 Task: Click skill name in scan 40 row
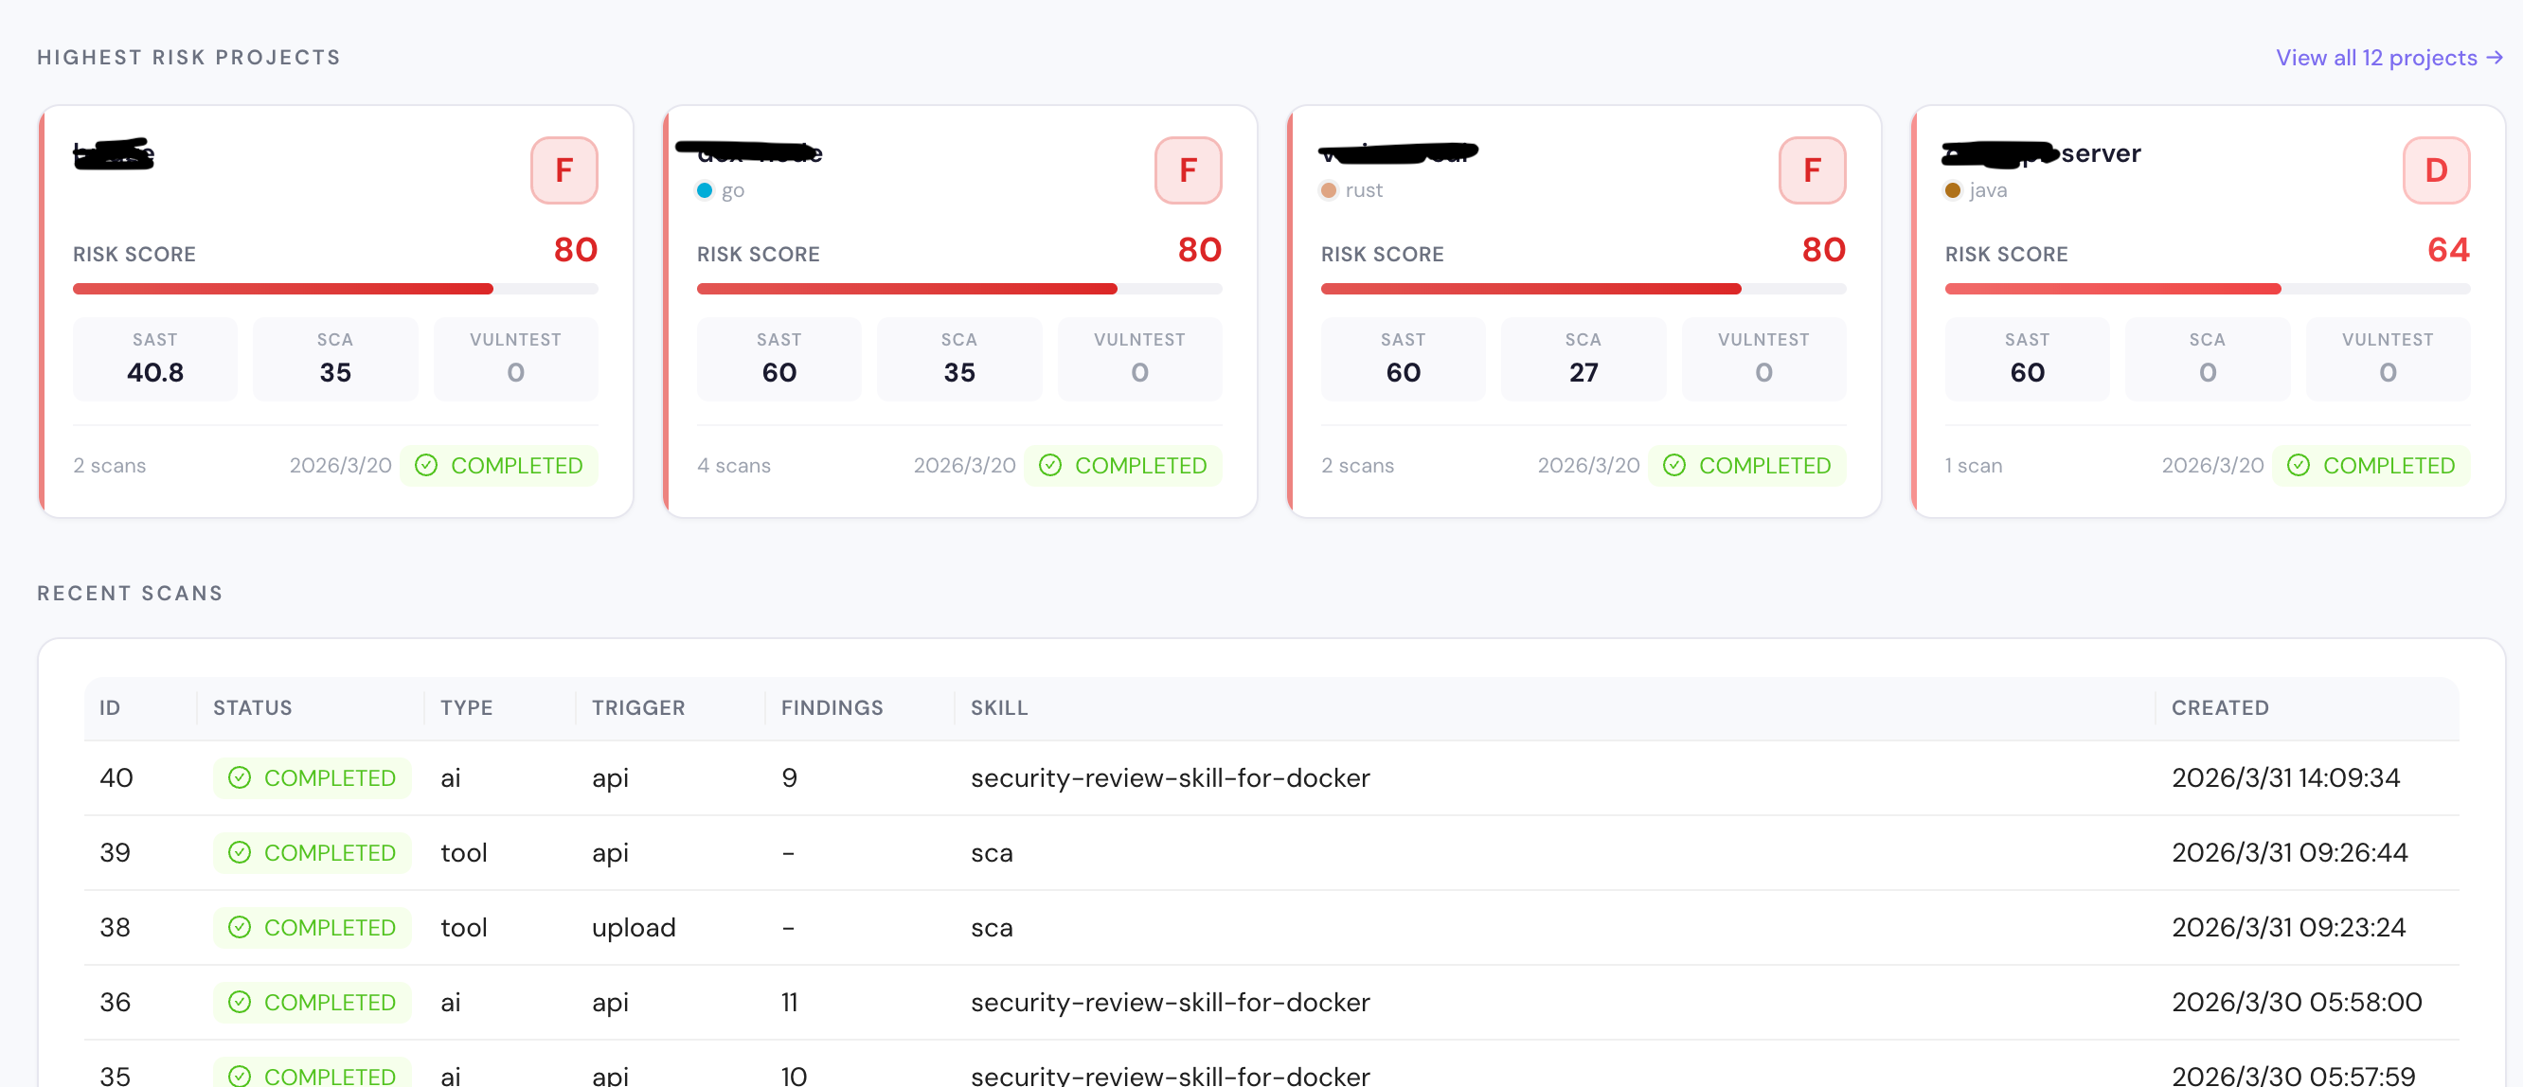pyautogui.click(x=1170, y=777)
